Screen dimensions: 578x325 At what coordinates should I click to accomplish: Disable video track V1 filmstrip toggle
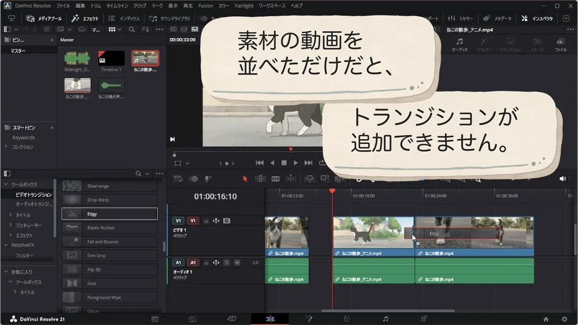[227, 221]
